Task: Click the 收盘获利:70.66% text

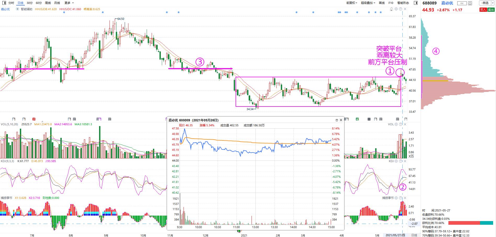Action: click(433, 215)
